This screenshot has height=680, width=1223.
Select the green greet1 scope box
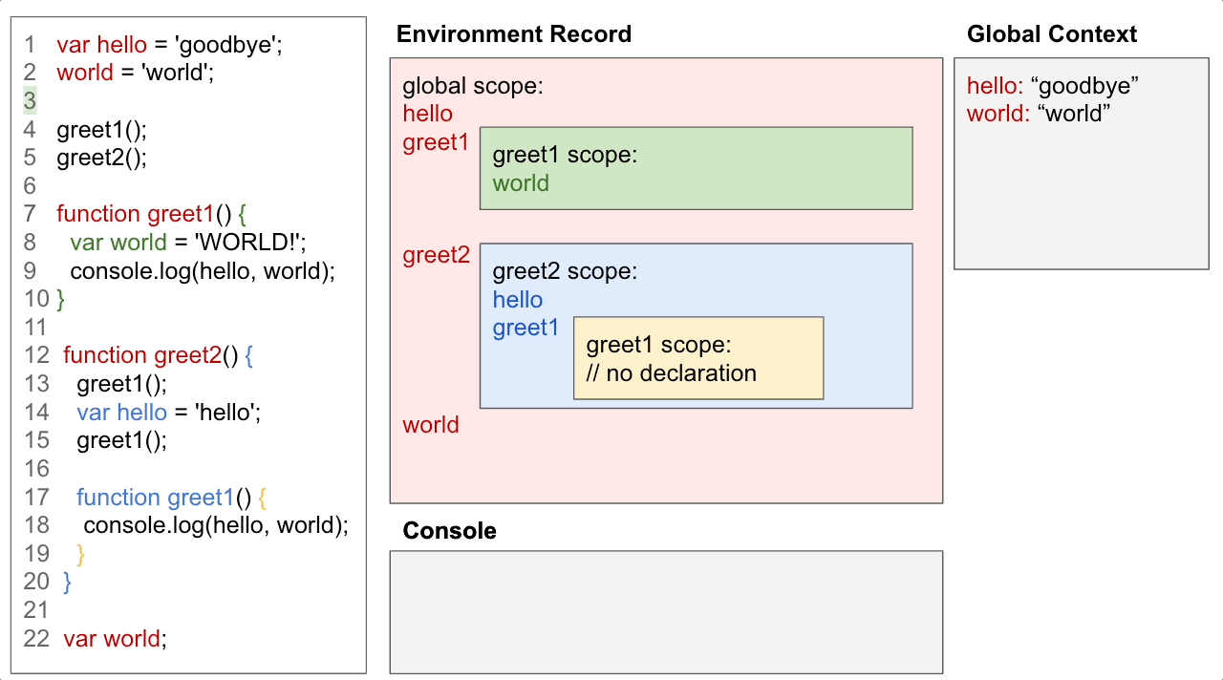pos(696,168)
